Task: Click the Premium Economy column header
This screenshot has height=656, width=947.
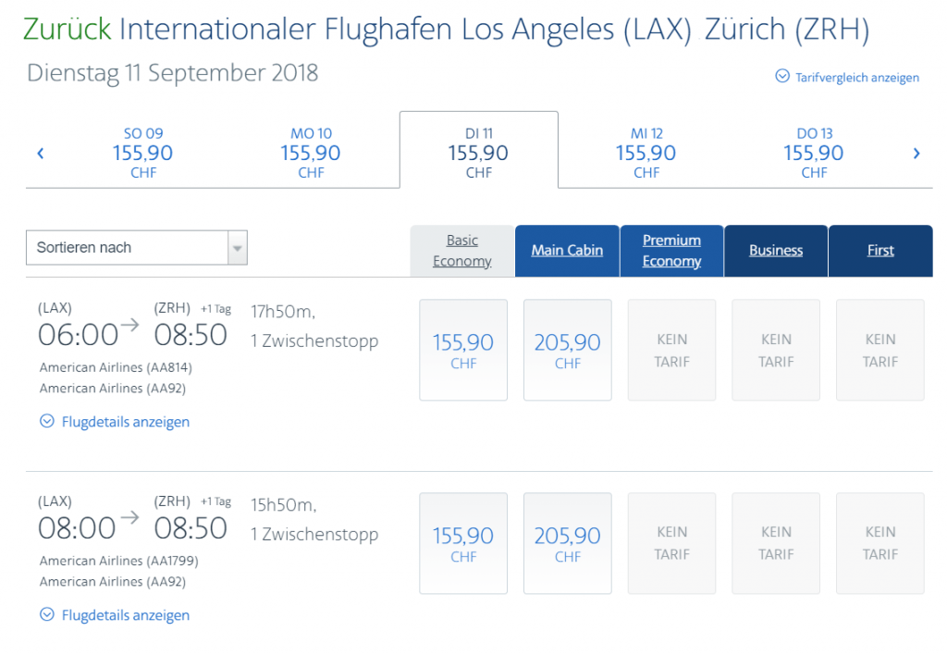Action: (671, 251)
